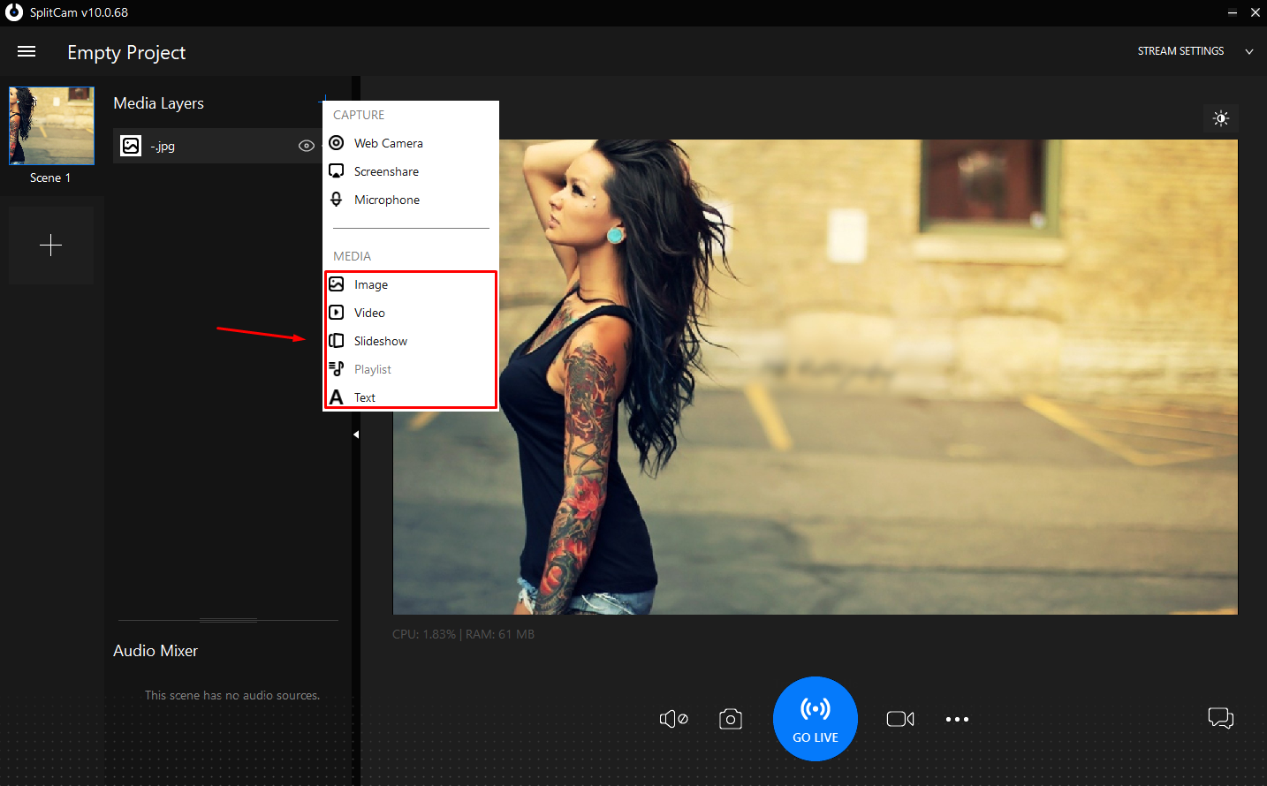1267x786 pixels.
Task: Select Text from the Media menu
Action: tap(364, 397)
